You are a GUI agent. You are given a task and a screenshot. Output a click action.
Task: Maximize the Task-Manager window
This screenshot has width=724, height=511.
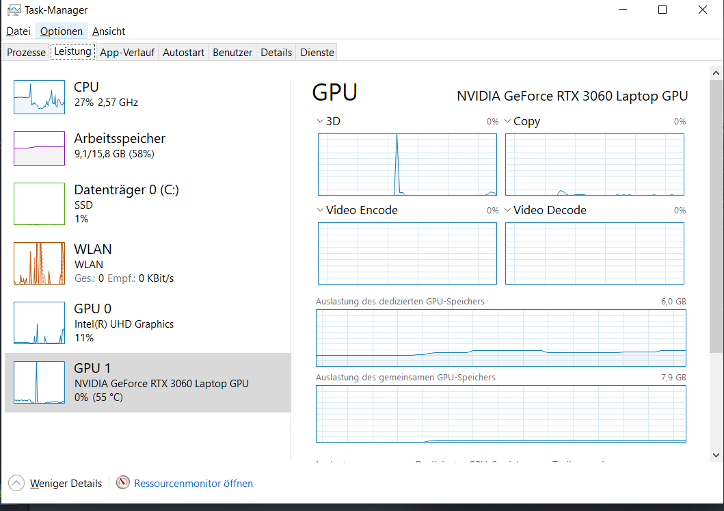[662, 10]
